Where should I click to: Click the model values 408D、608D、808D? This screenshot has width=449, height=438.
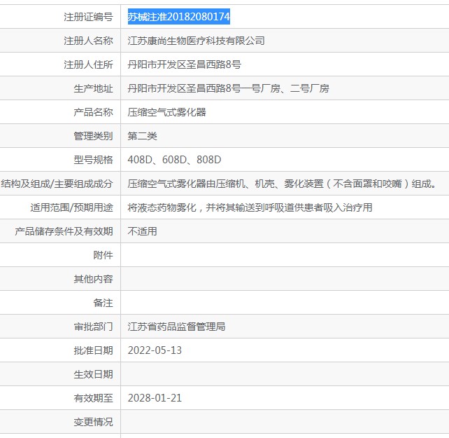174,160
